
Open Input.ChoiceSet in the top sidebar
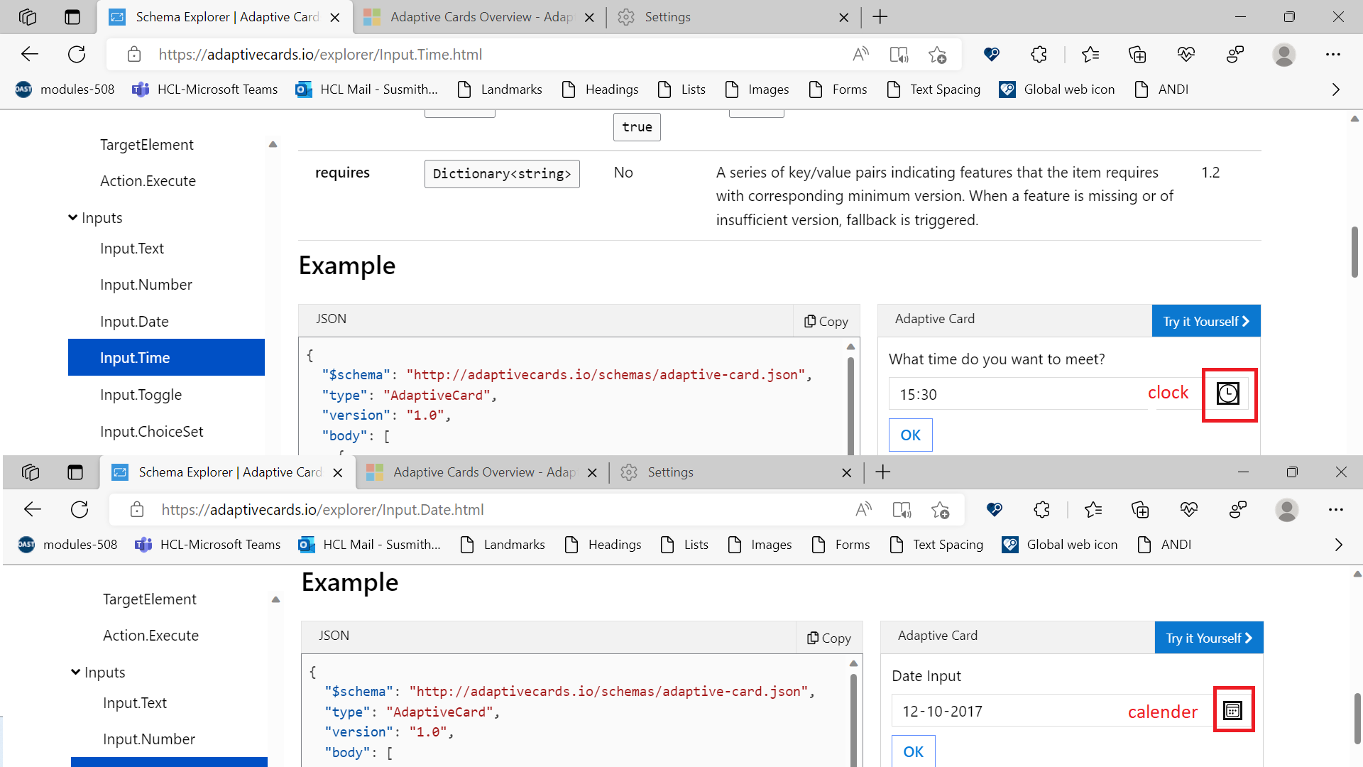(x=151, y=432)
